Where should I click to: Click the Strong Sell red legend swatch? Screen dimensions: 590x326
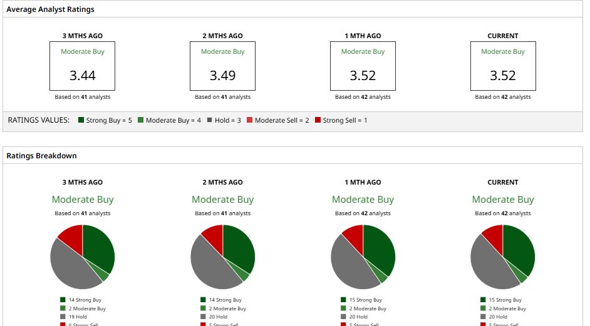point(318,120)
